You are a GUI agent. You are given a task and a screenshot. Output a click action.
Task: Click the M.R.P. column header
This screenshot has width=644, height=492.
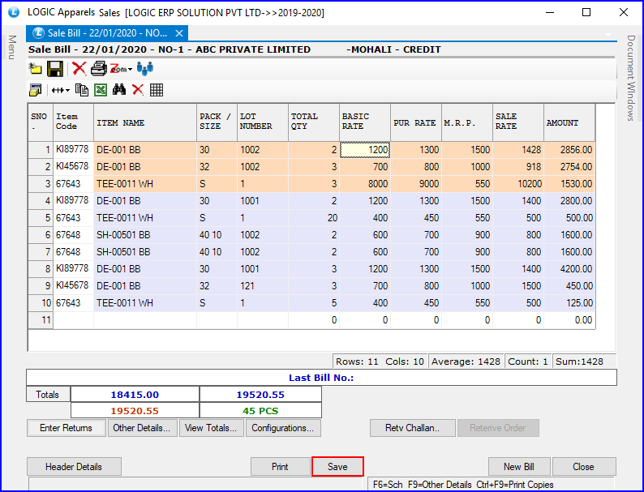pos(467,122)
